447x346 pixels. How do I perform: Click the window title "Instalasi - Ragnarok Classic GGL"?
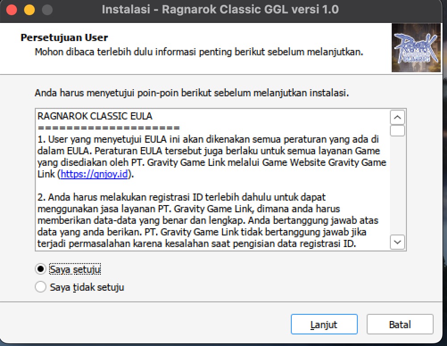tap(220, 9)
